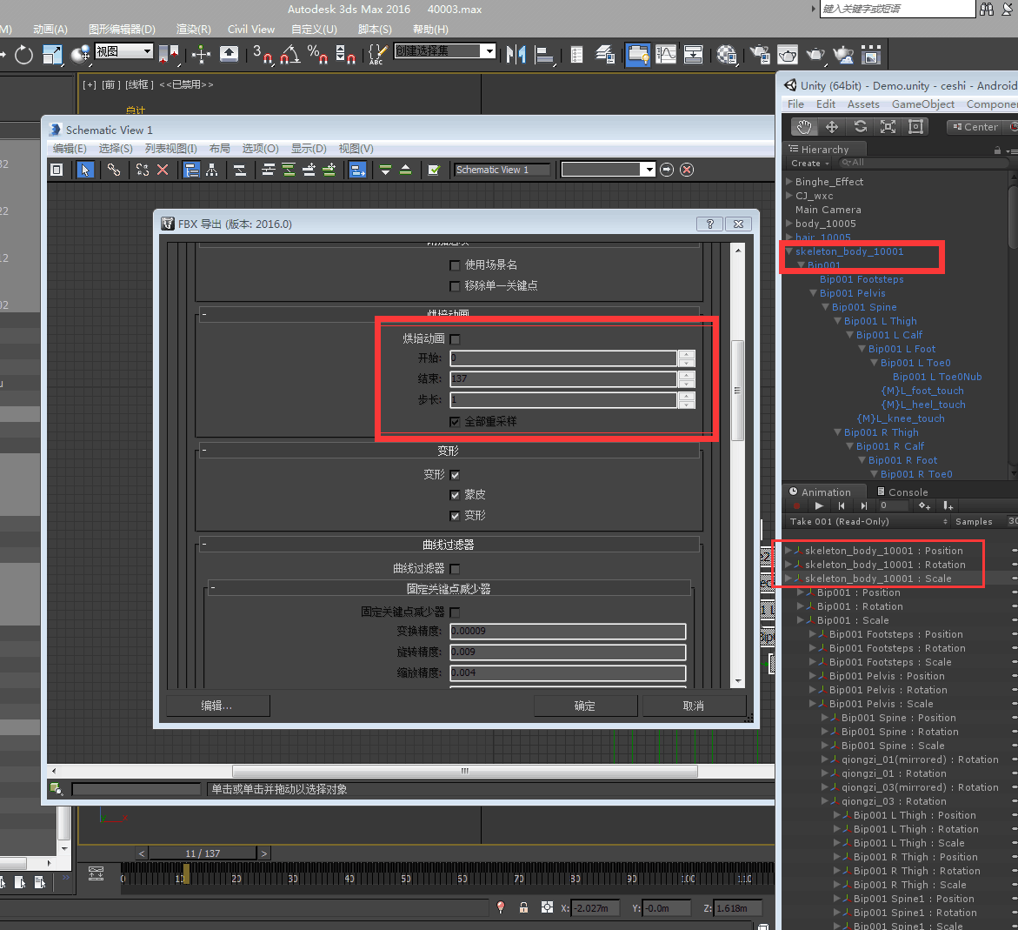Click the time slider showing 11 / 137
The image size is (1018, 930).
[203, 853]
